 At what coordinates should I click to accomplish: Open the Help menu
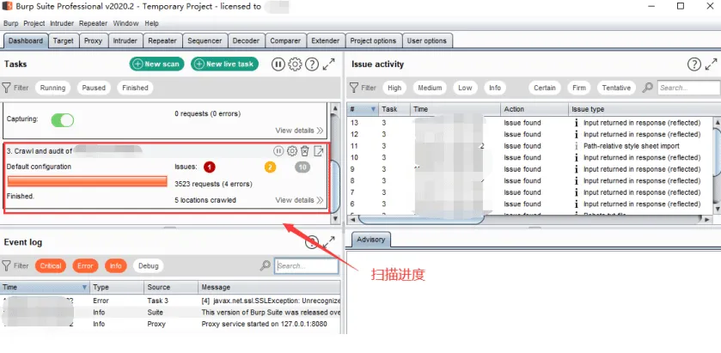click(152, 23)
